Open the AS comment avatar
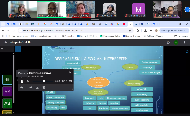This screenshot has width=190, height=116. click(x=7, y=103)
